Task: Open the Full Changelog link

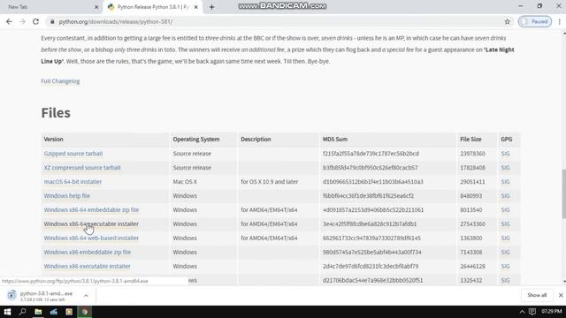Action: pos(60,81)
